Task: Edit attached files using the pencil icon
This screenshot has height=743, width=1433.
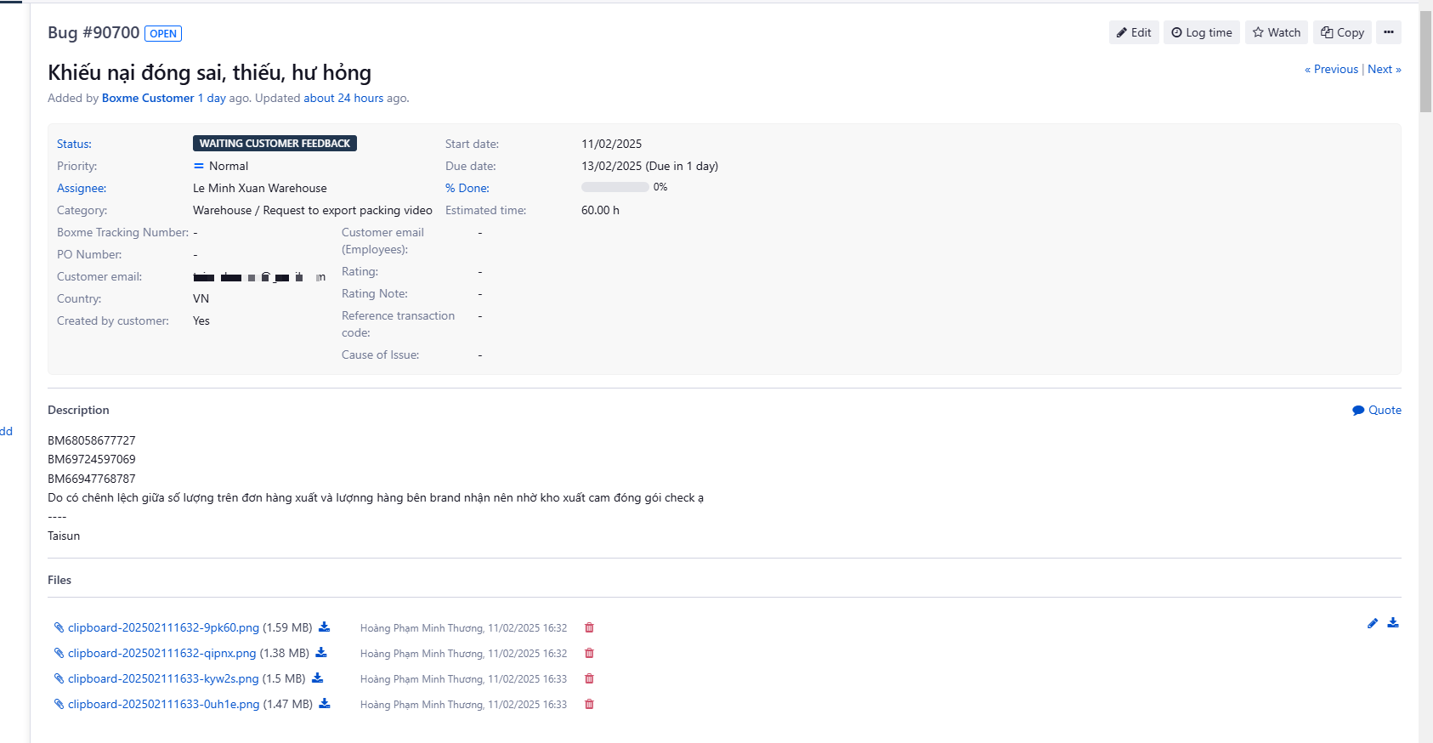Action: tap(1372, 623)
